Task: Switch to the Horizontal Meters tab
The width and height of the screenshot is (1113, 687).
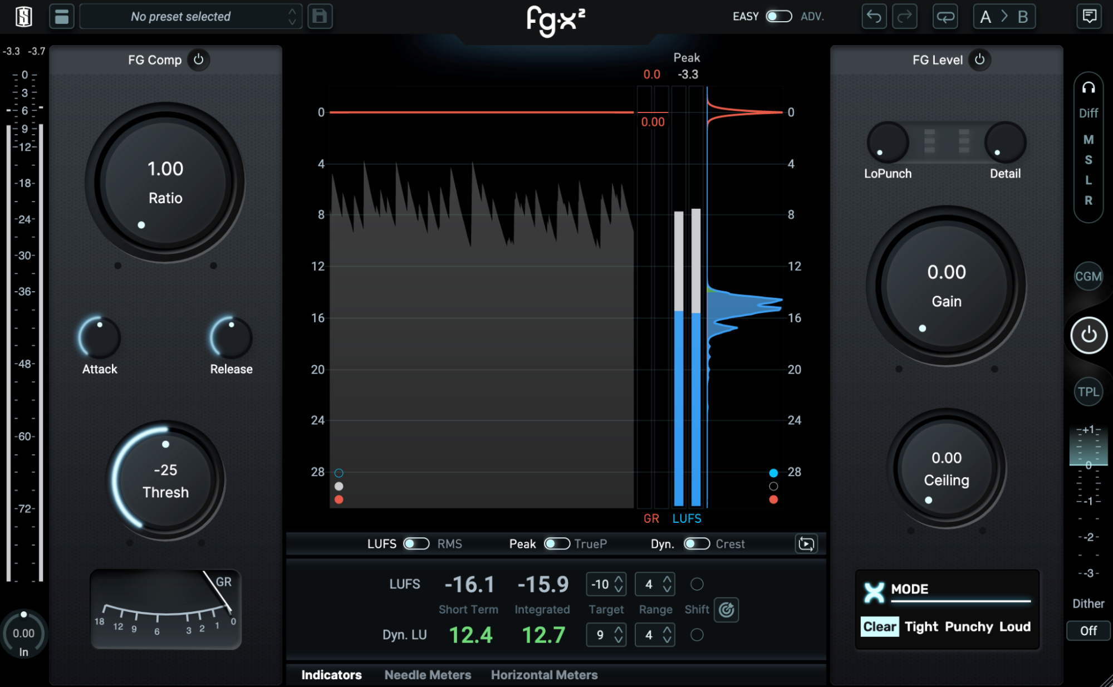Action: pos(544,675)
